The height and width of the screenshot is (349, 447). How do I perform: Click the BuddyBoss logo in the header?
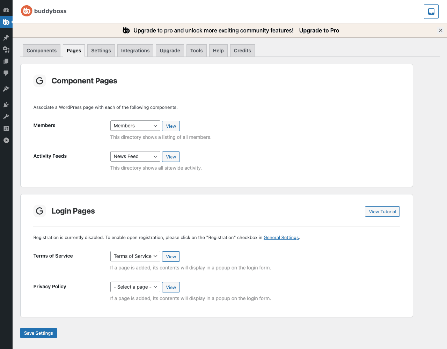pos(44,11)
